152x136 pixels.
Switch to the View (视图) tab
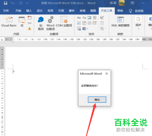[93, 11]
